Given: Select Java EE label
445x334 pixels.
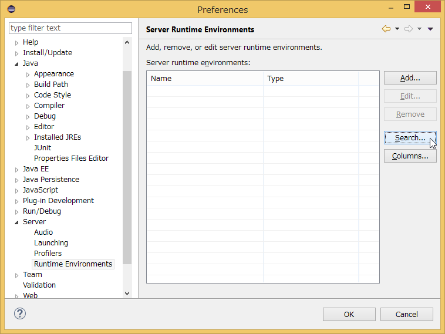Looking at the screenshot, I should coord(36,169).
